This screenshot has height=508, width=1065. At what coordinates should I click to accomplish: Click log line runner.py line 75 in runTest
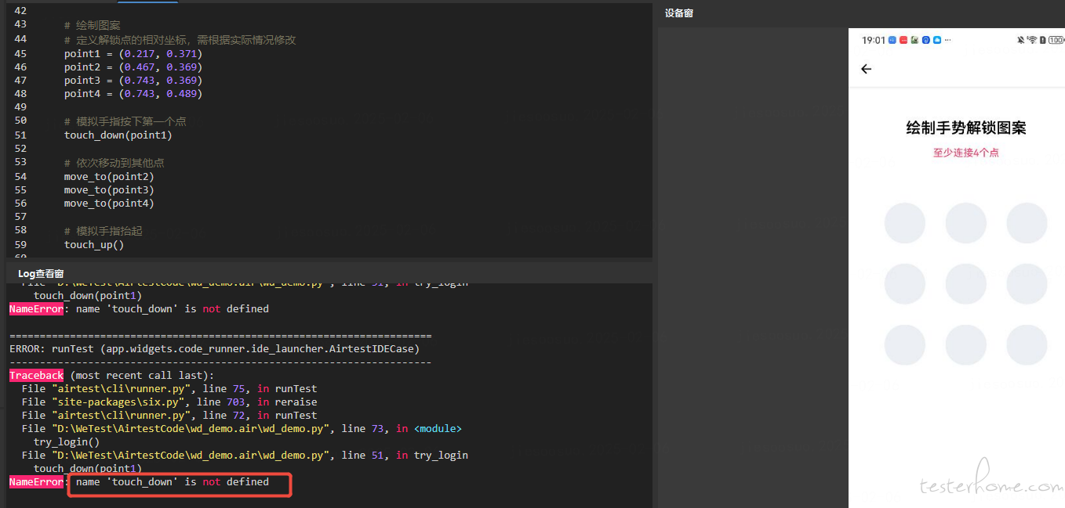[x=169, y=388]
